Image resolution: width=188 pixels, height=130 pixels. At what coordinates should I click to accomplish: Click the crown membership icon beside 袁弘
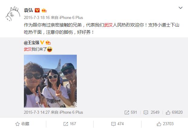click(44, 10)
